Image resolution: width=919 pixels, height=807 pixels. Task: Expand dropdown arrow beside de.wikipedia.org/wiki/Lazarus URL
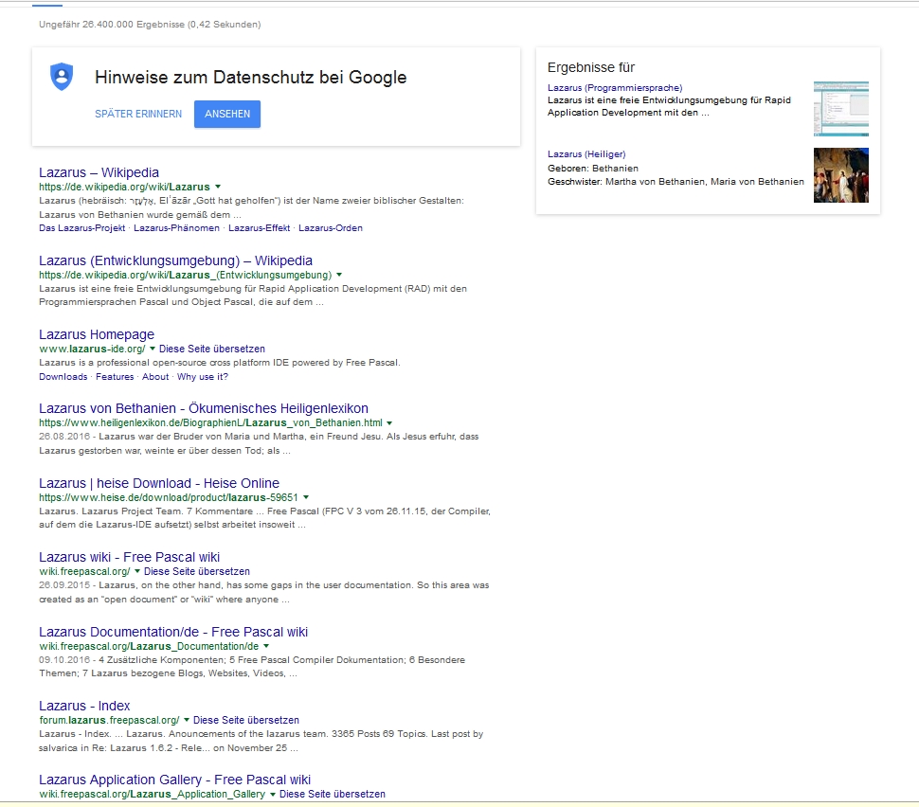(218, 188)
